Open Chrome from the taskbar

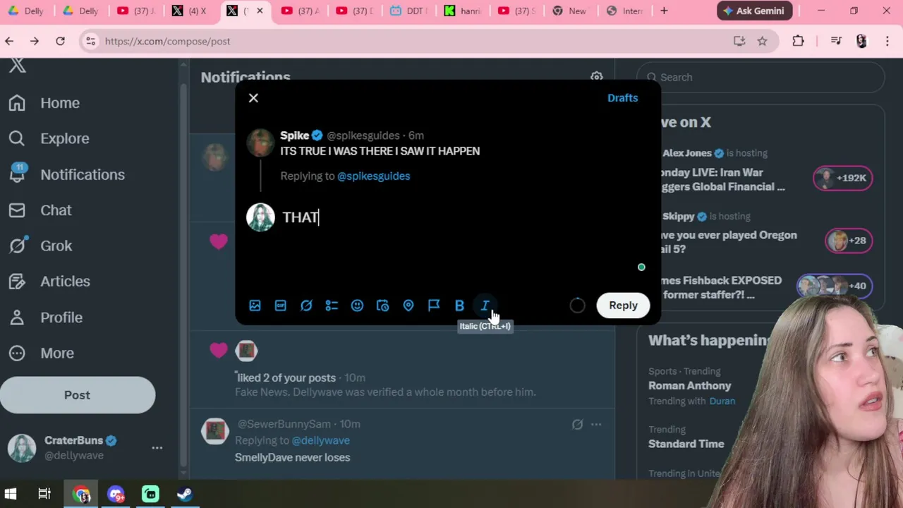(x=82, y=494)
